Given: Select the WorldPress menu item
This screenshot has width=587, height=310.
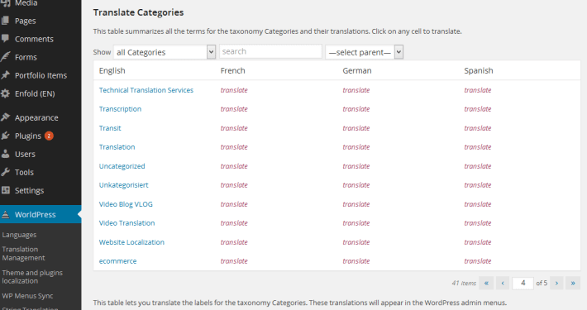Looking at the screenshot, I should tap(36, 215).
